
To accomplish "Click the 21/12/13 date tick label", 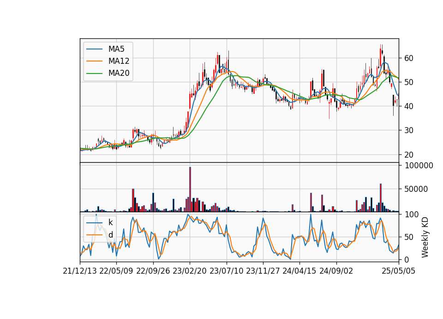I will [80, 271].
